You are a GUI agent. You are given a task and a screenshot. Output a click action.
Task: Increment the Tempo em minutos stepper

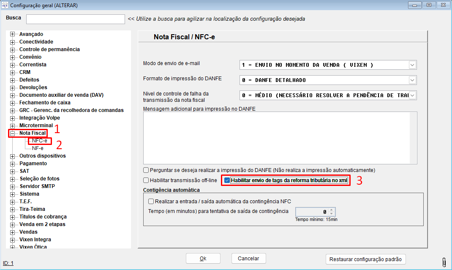(x=331, y=210)
